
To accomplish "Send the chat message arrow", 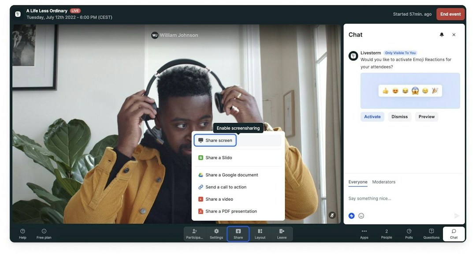I will coord(457,216).
